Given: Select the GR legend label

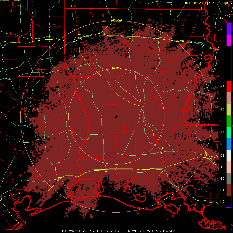Looking at the screenshot, I should click(222, 98).
